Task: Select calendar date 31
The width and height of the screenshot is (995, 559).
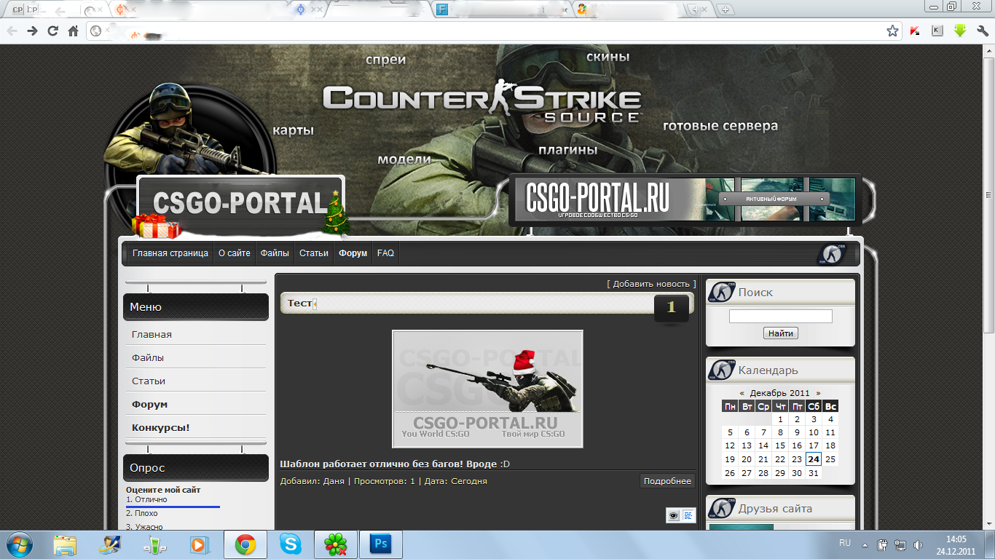Action: (x=814, y=472)
